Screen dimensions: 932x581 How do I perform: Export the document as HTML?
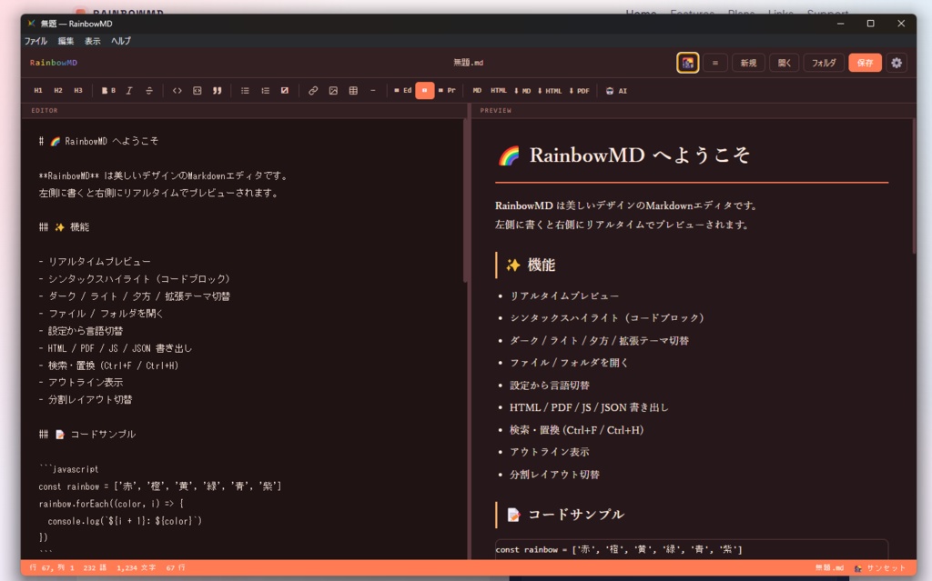(497, 90)
